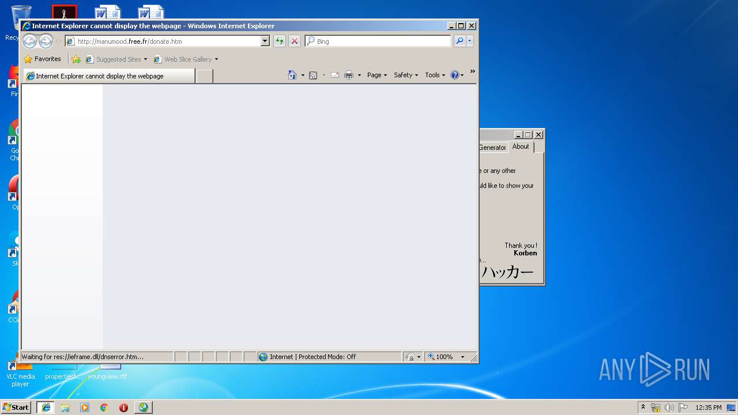Open Chrome from the taskbar
Viewport: 738px width, 415px height.
[104, 408]
